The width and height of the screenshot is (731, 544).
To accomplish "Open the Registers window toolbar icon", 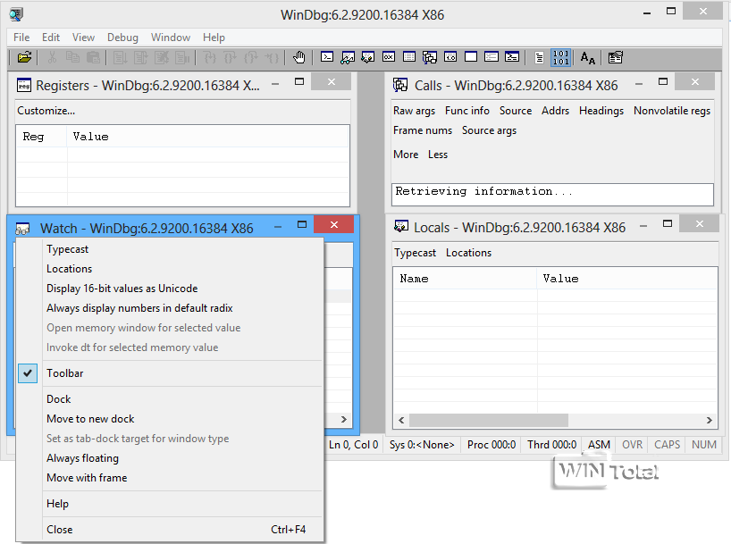I will [389, 57].
